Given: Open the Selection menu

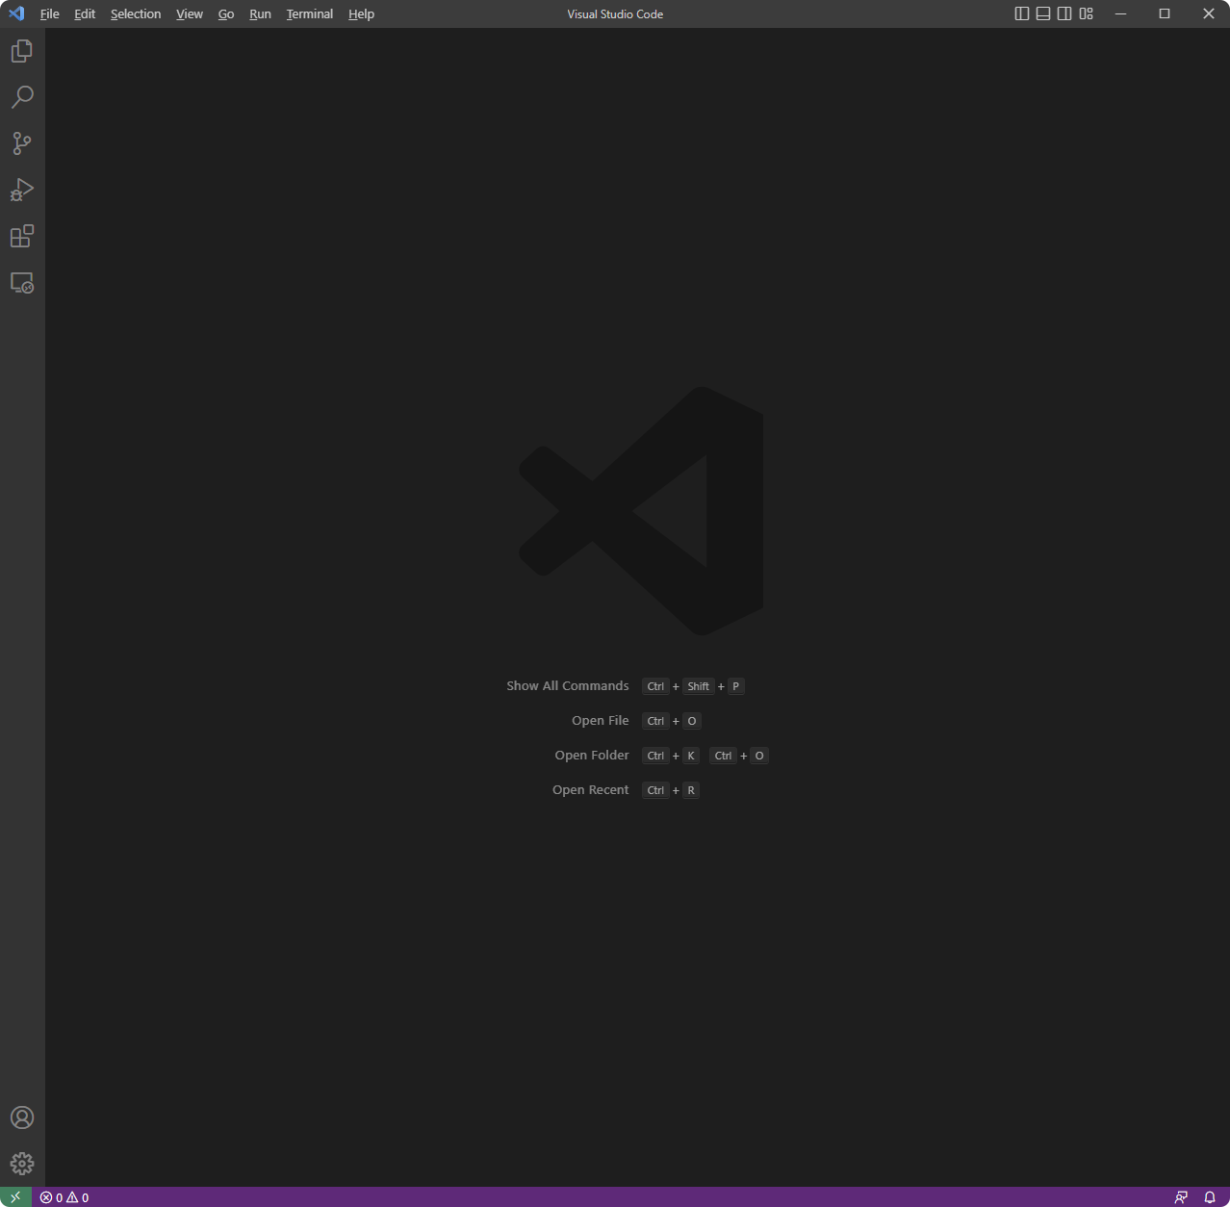Looking at the screenshot, I should tap(136, 13).
